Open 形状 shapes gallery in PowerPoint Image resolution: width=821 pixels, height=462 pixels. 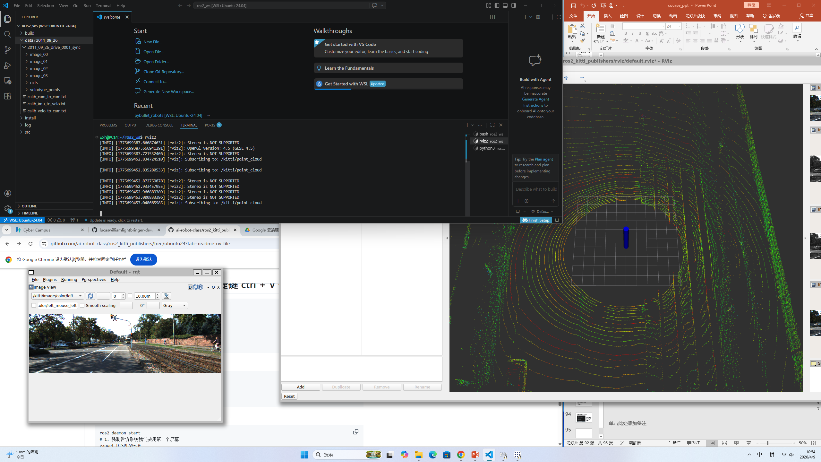[x=740, y=33]
